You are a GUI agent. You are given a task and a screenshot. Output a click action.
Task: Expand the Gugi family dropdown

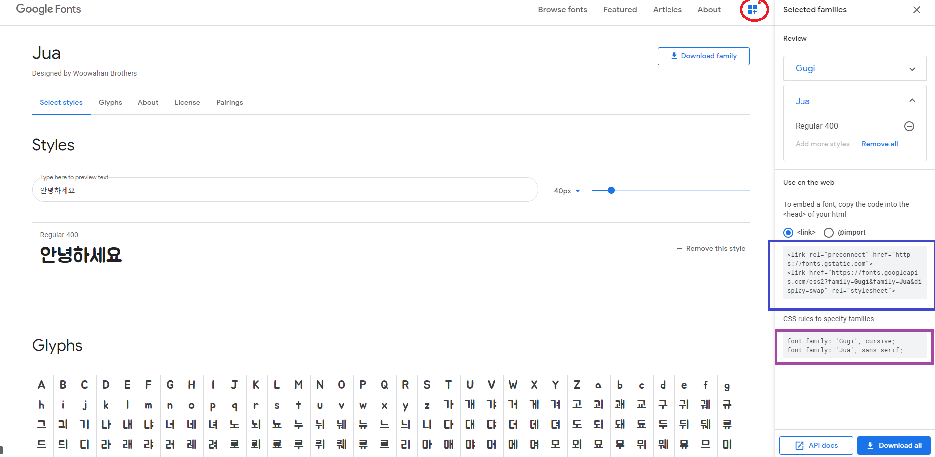912,69
